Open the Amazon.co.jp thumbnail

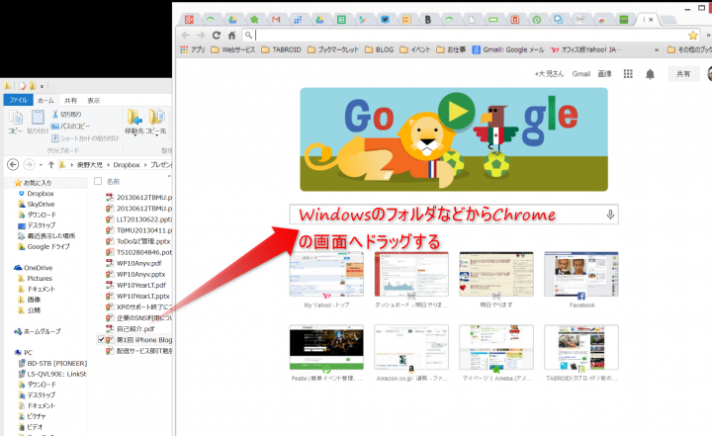[411, 347]
